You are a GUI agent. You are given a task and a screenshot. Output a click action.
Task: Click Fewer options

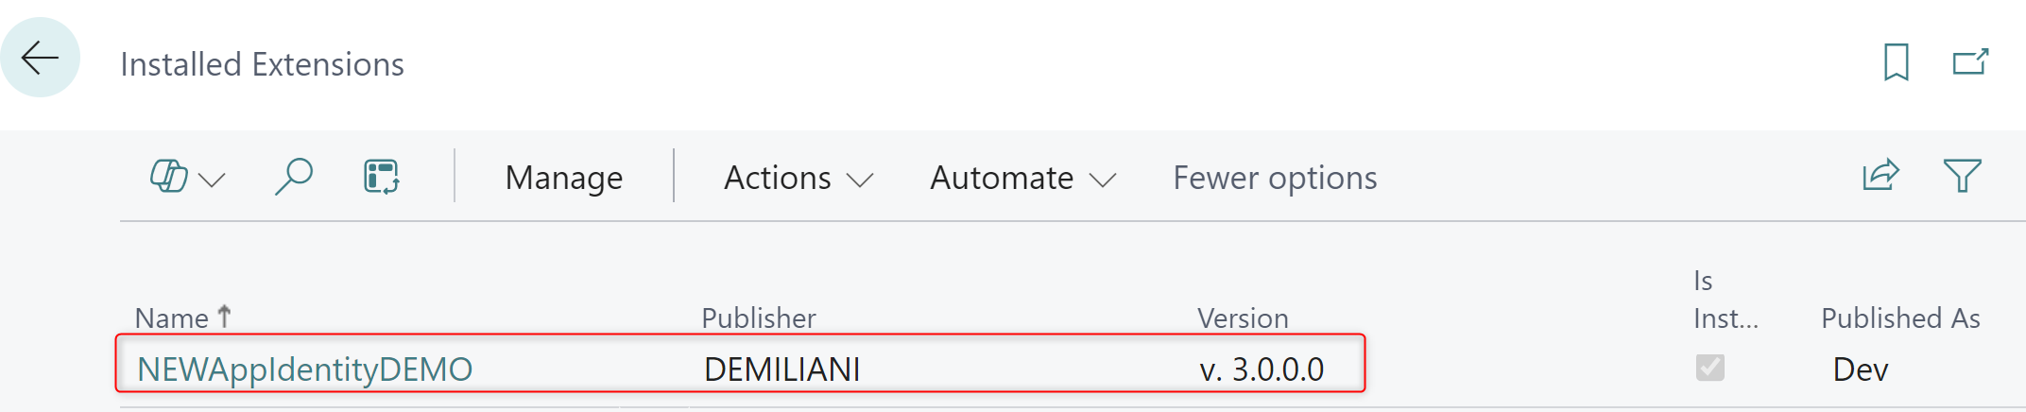pyautogui.click(x=1275, y=178)
